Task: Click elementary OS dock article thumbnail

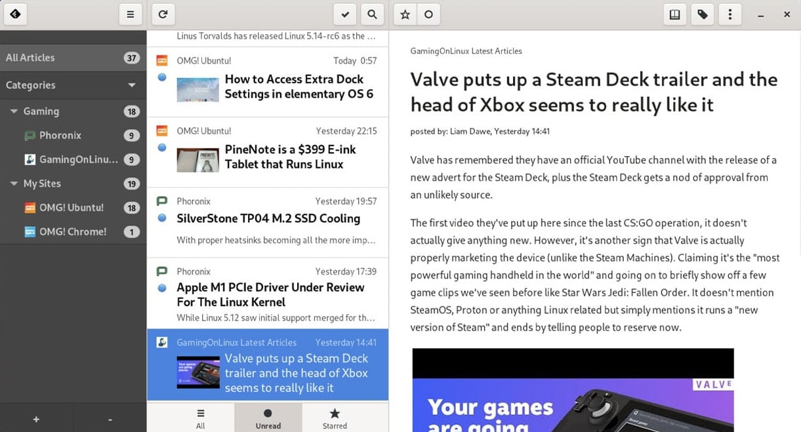Action: click(197, 89)
